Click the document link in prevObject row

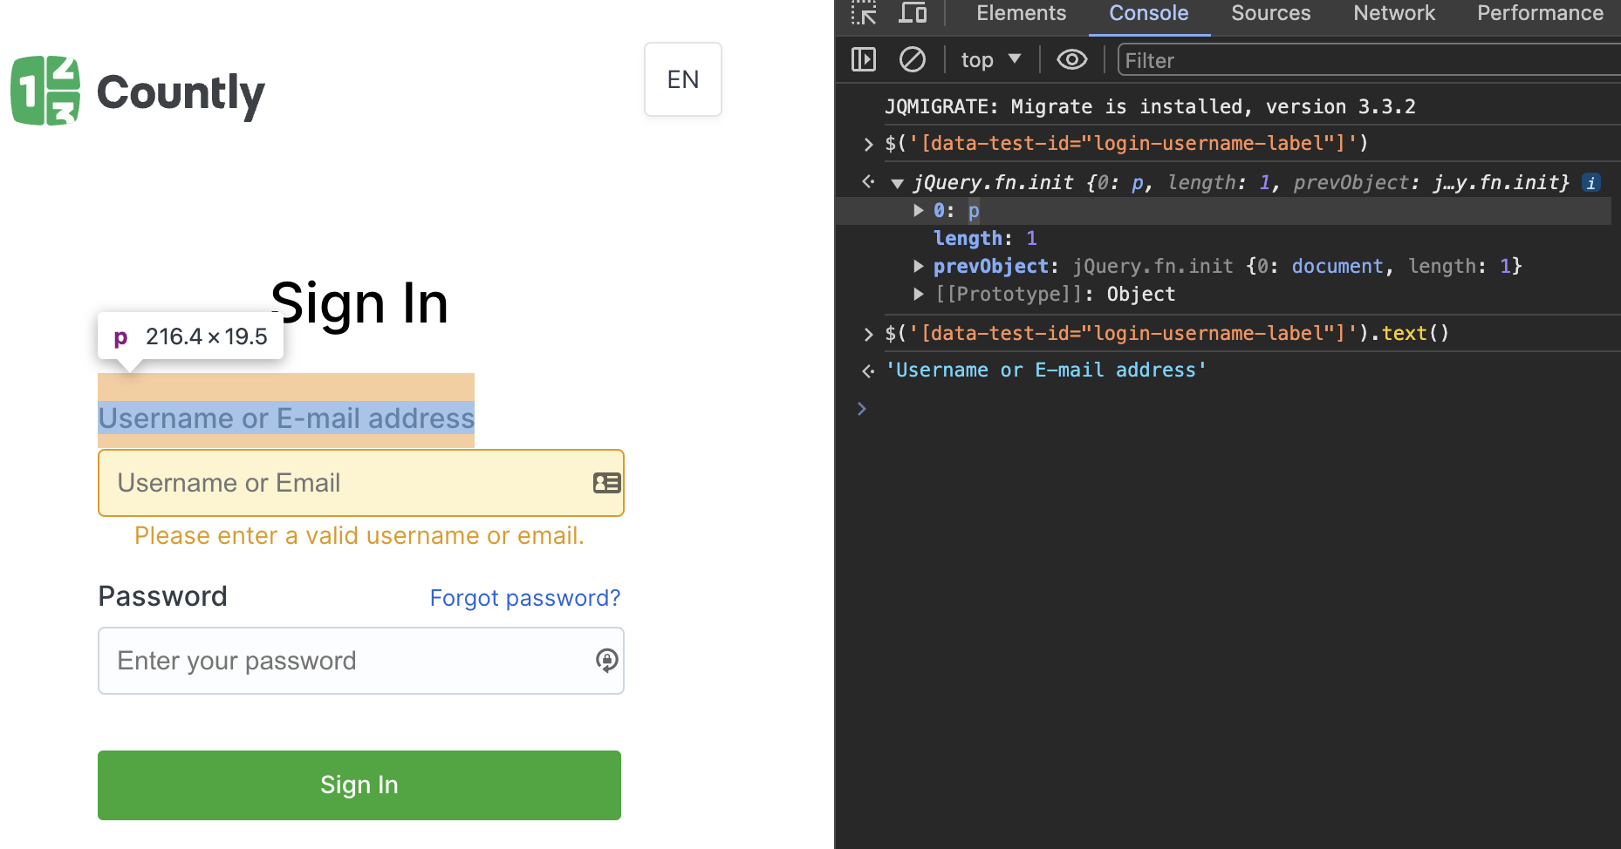coord(1337,266)
